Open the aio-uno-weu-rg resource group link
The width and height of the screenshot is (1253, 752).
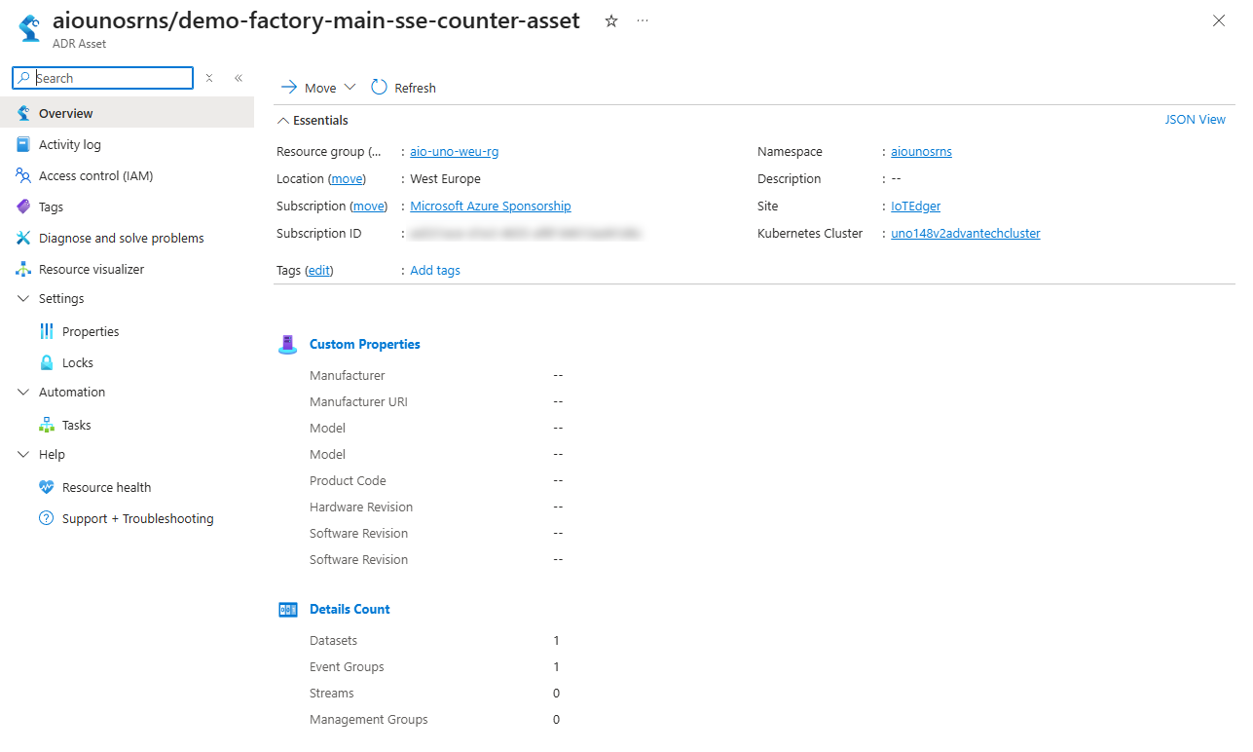point(454,152)
